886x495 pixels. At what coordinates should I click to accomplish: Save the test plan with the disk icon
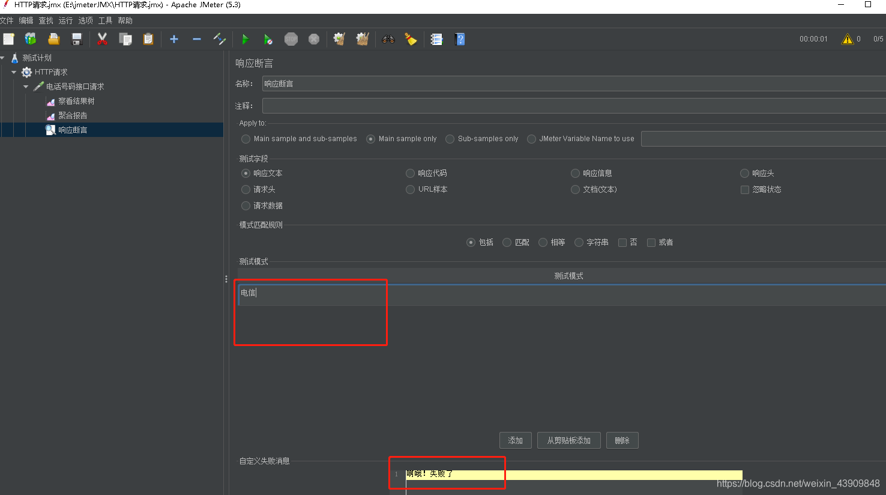click(77, 39)
